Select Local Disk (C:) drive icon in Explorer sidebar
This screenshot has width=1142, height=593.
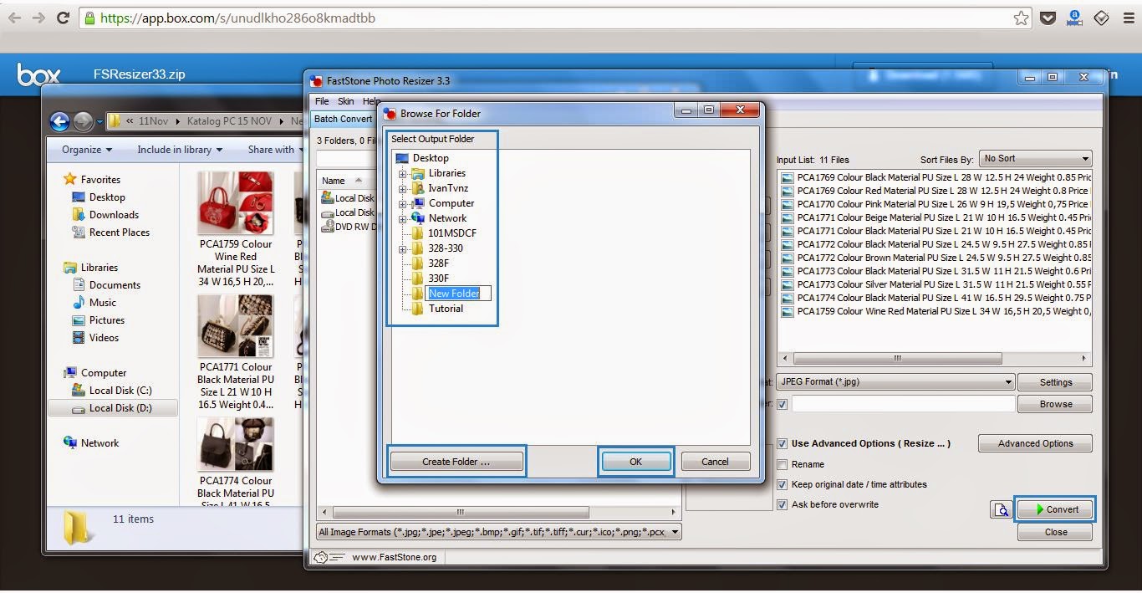[x=79, y=391]
